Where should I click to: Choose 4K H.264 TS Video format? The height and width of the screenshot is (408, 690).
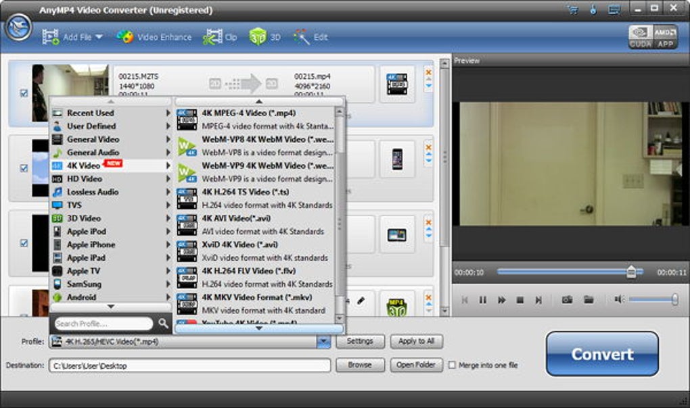pos(255,199)
